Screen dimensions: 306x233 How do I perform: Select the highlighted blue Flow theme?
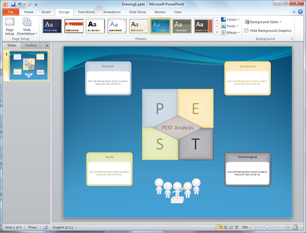click(160, 26)
